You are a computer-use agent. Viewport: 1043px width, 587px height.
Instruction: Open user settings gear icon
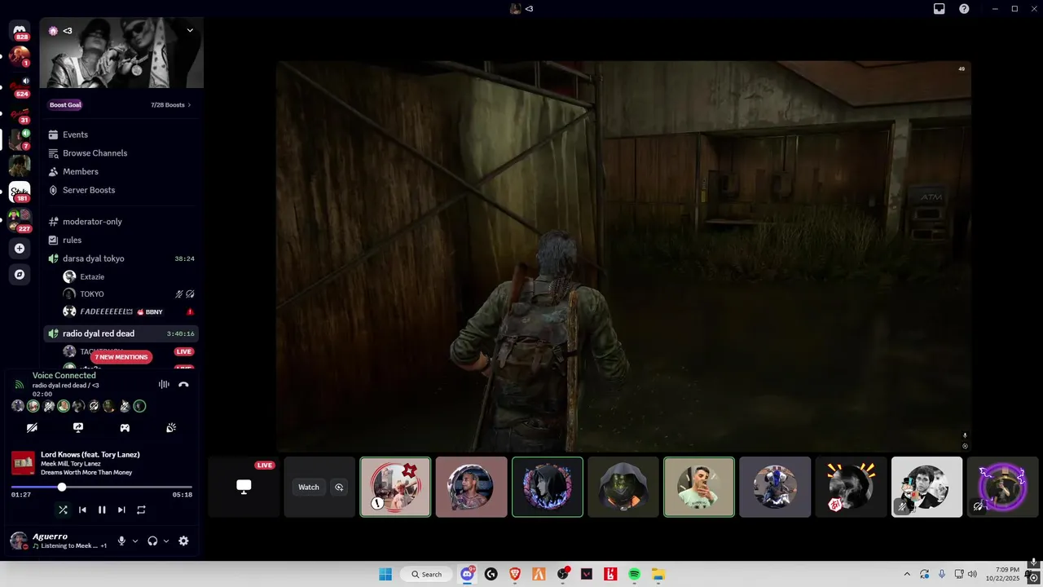tap(183, 541)
